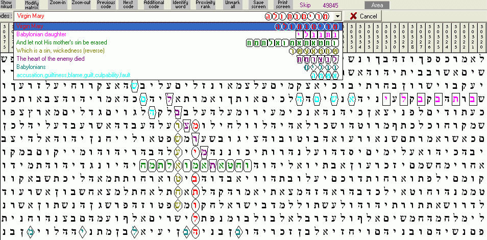Viewport: 487px width, 240px height.
Task: Click the Area button
Action: tap(377, 5)
